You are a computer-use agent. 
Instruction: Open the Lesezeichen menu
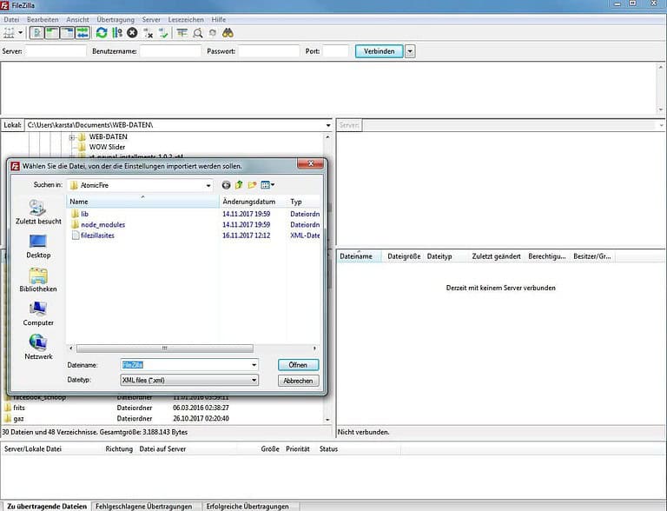tap(186, 20)
